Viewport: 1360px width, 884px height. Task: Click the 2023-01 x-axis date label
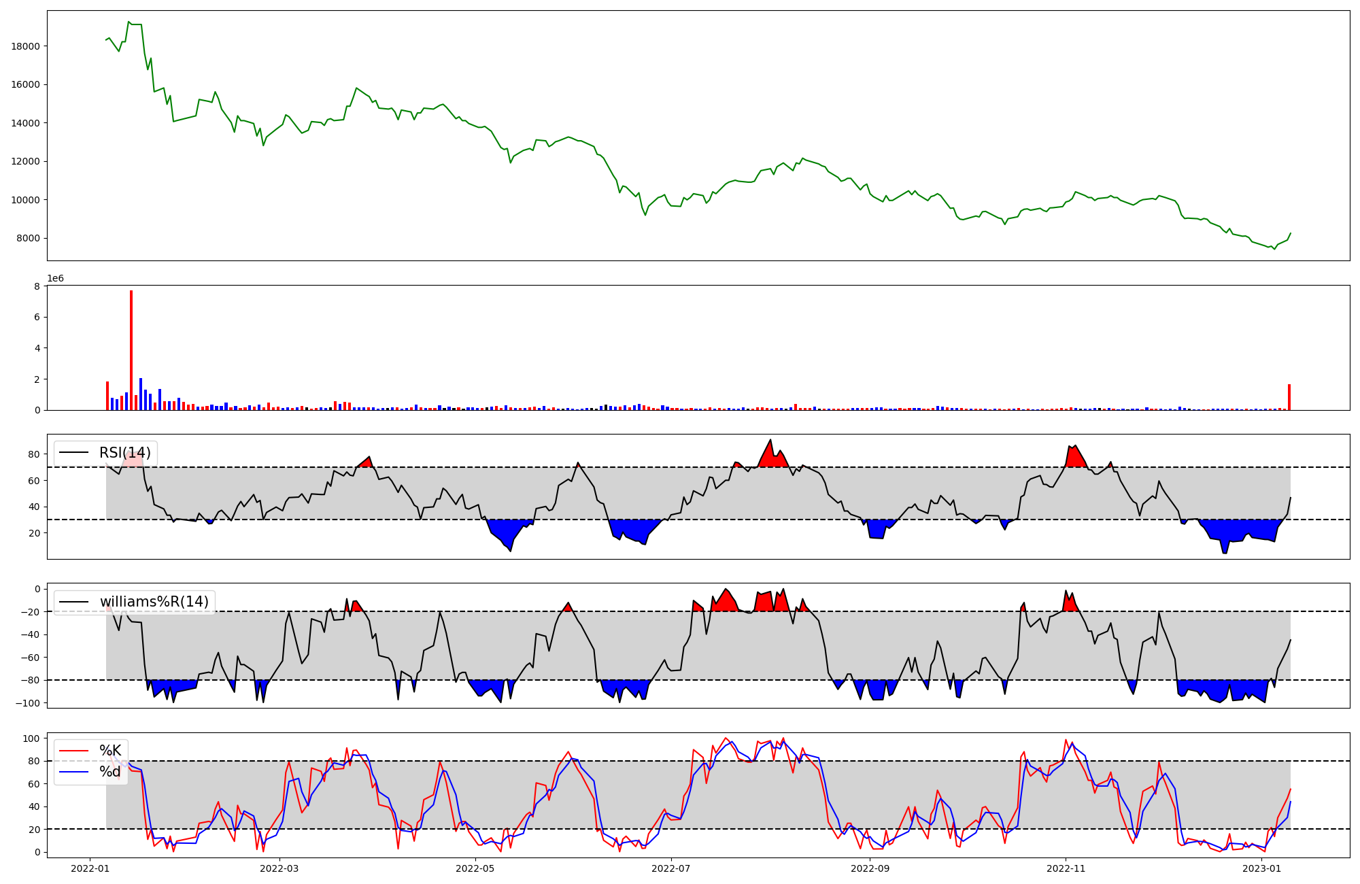click(1261, 868)
